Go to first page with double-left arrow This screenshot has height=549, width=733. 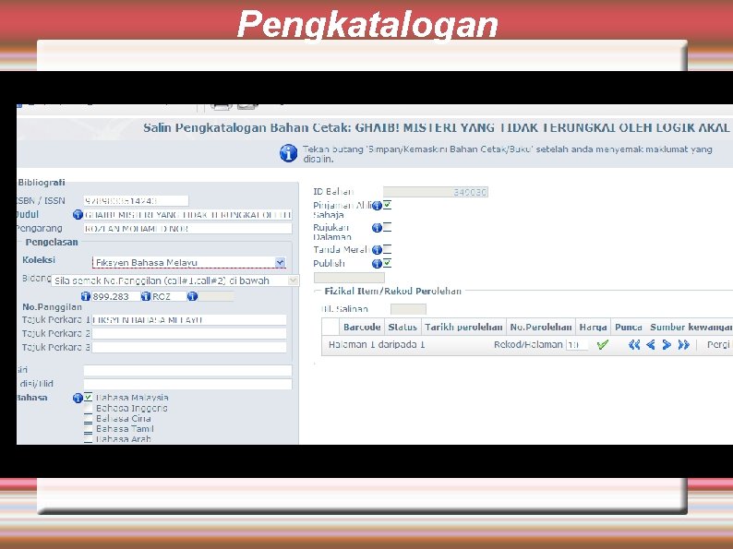(x=634, y=345)
